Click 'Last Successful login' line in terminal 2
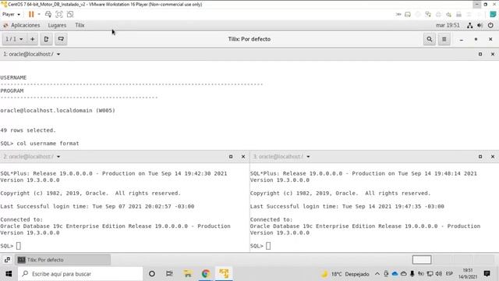Screen dimensions: 499x281 tap(97, 206)
